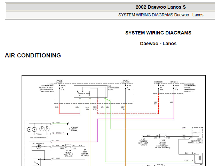Click the ground symbol at center of dash

pos(85,150)
